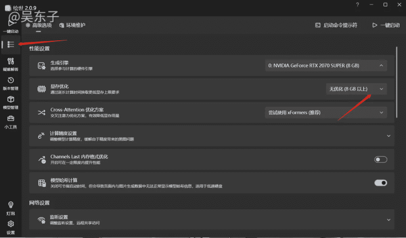Click 启动命令提示符 button
The height and width of the screenshot is (238, 406).
click(336, 25)
